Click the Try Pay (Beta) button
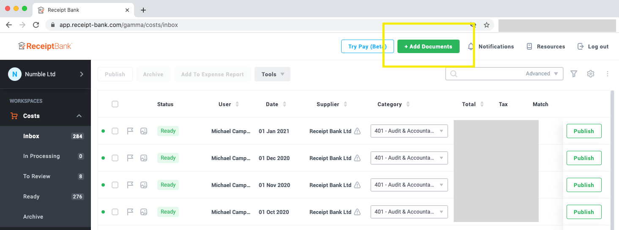The height and width of the screenshot is (230, 619). point(367,46)
